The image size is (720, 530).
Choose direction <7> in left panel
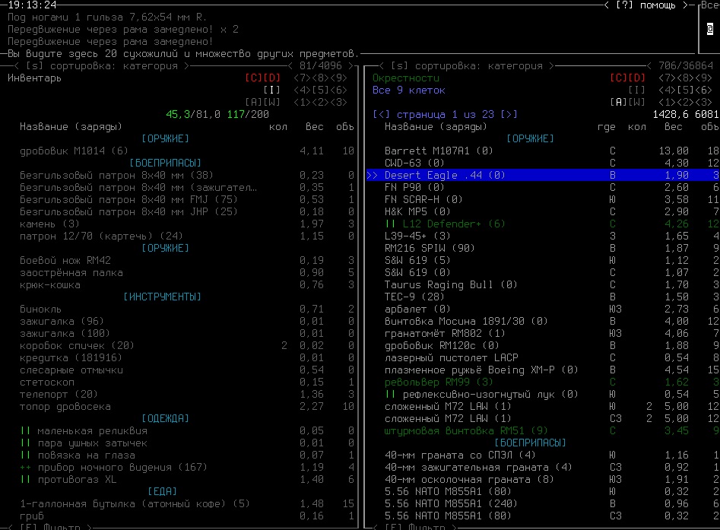pyautogui.click(x=302, y=78)
